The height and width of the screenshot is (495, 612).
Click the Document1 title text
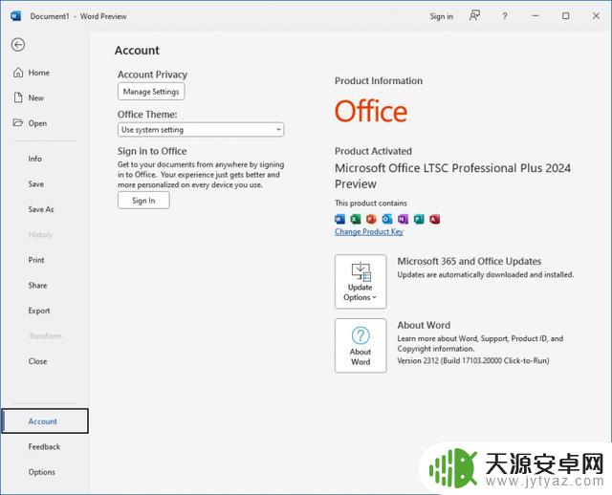point(50,16)
